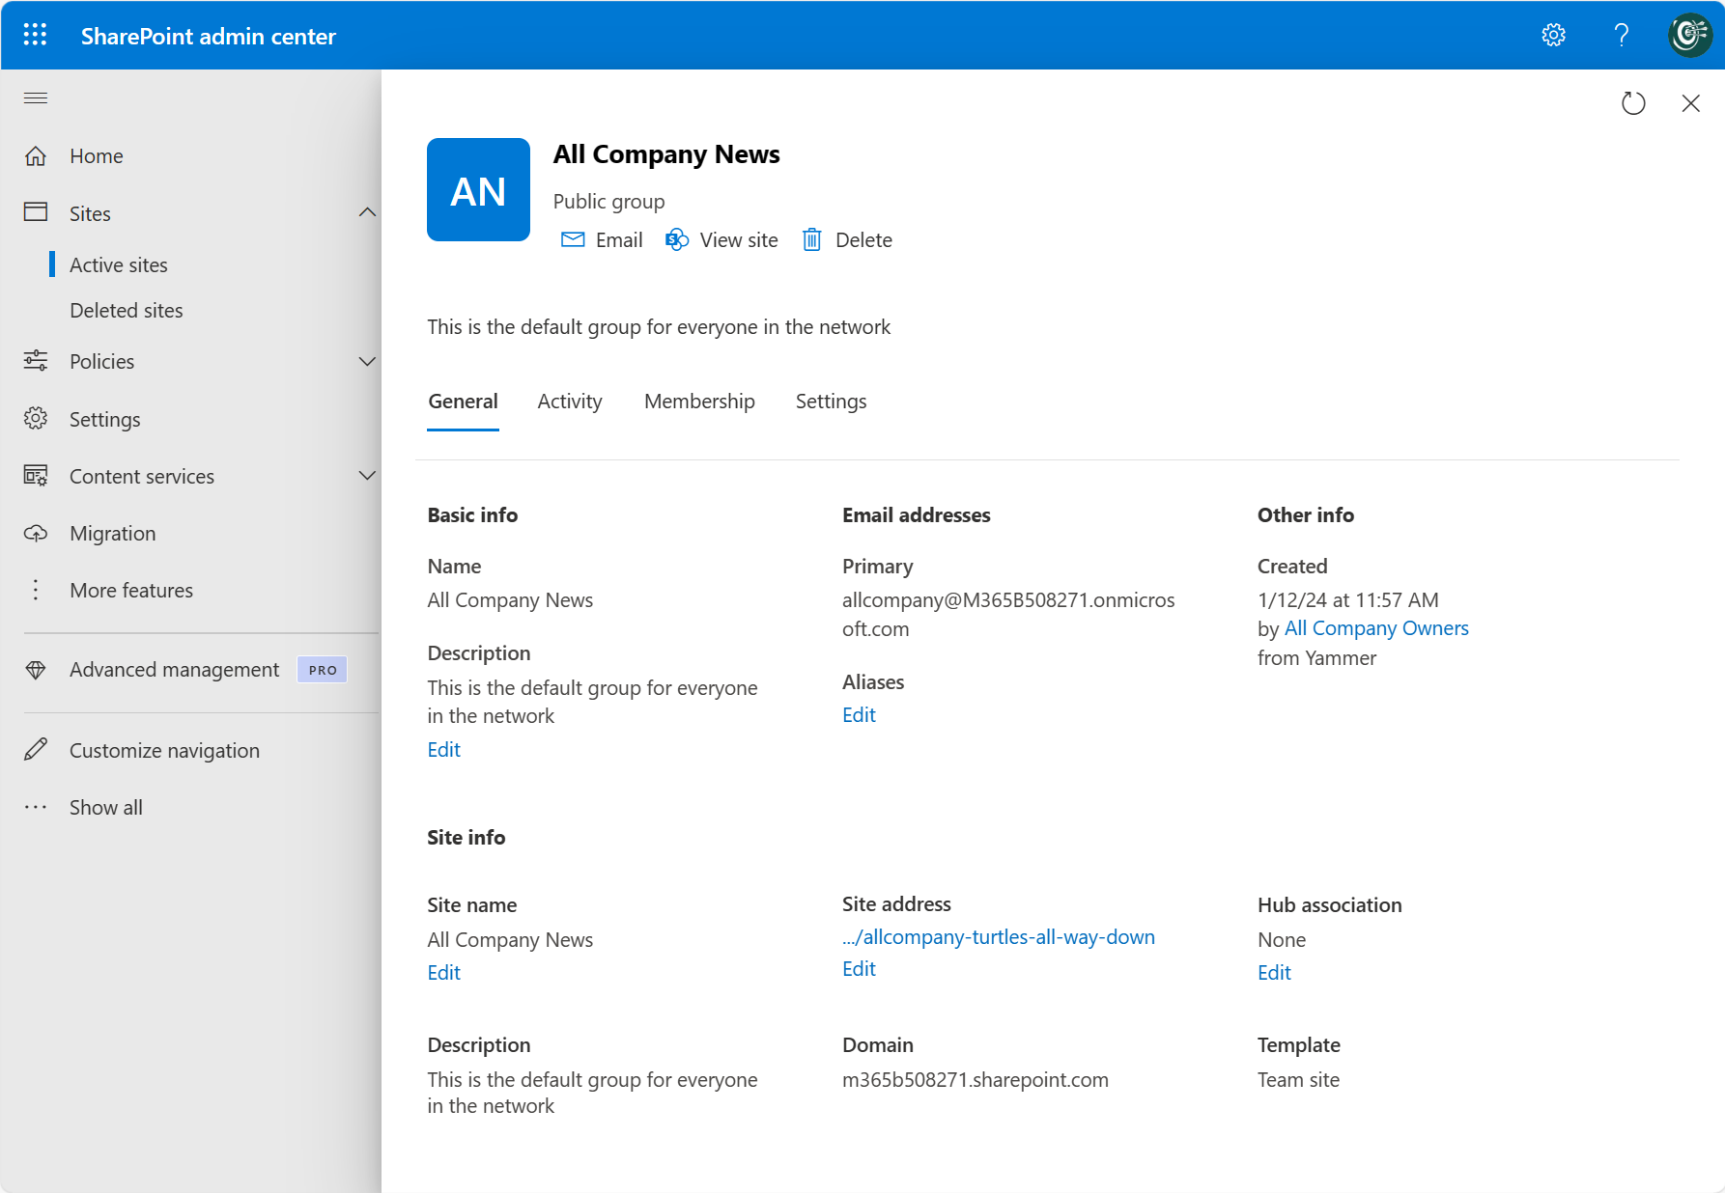Screen dimensions: 1725x1193
Task: Select Deleted sites in the sidebar
Action: [127, 310]
